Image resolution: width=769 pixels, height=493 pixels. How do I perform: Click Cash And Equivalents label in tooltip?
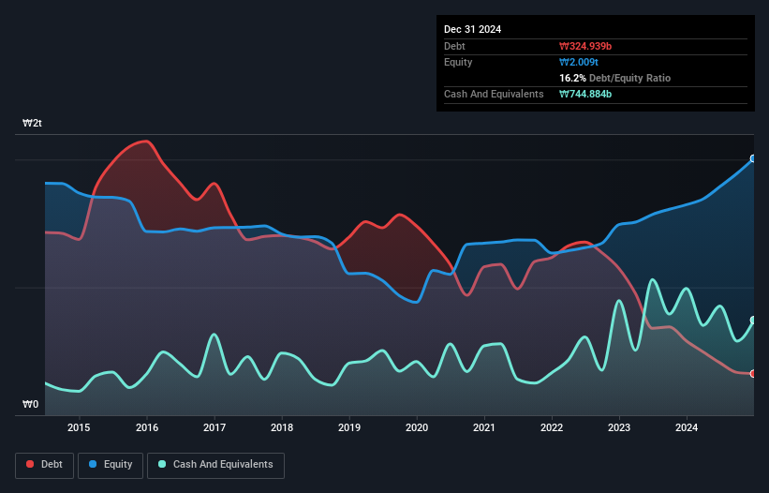494,94
